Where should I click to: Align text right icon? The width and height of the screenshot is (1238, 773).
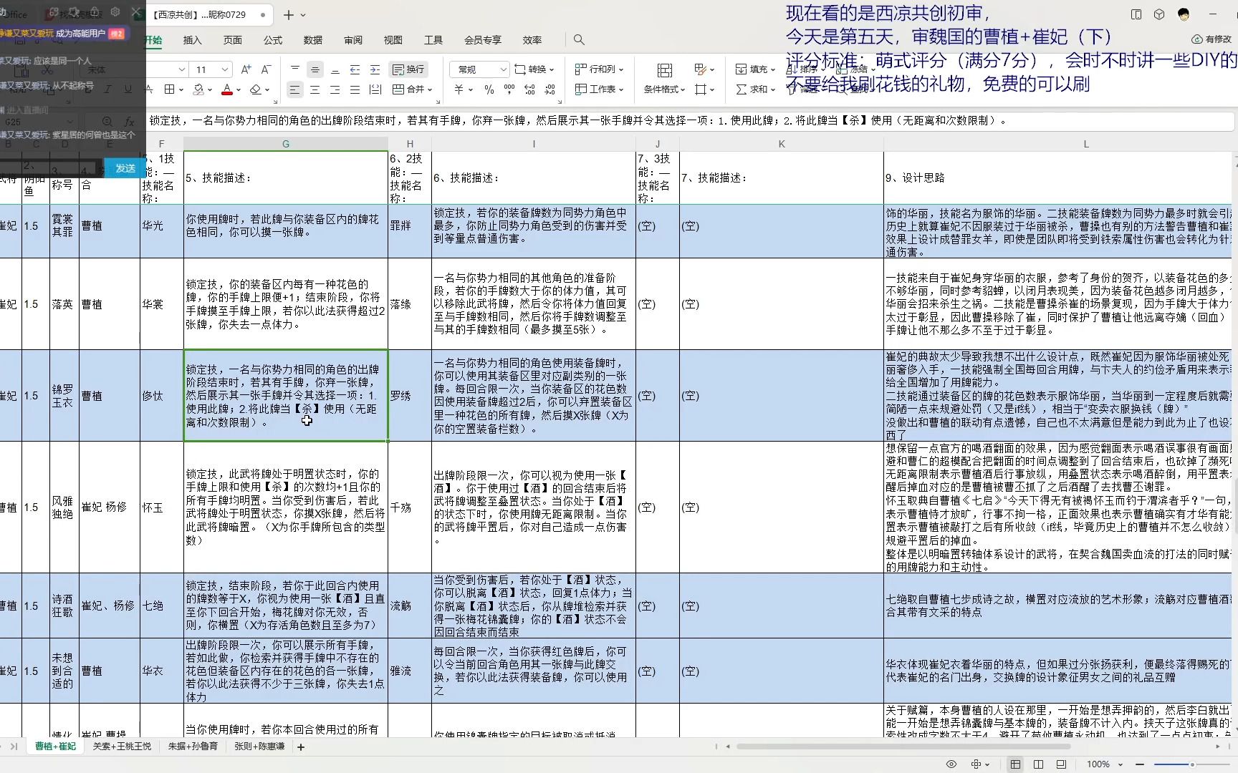click(x=335, y=89)
